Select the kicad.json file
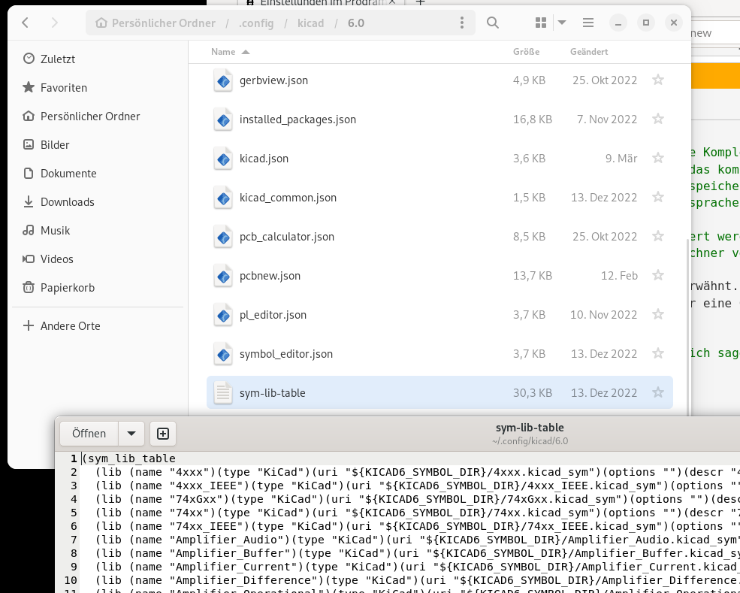The height and width of the screenshot is (593, 740). coord(439,158)
